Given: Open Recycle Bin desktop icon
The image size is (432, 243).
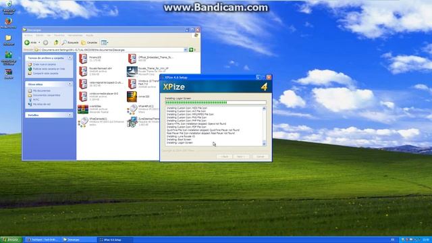Looking at the screenshot, I should click(9, 7).
